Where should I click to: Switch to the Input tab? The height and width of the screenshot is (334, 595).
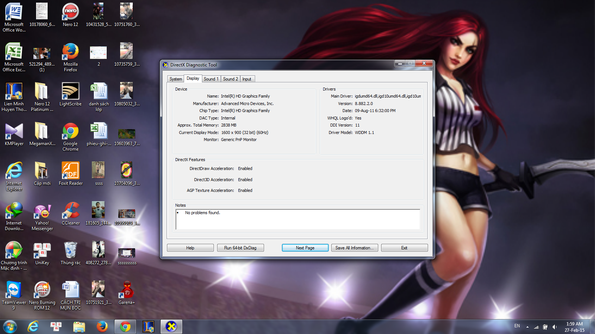tap(247, 79)
